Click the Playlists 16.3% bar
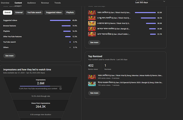The width and height of the screenshot is (183, 120). 67,31
